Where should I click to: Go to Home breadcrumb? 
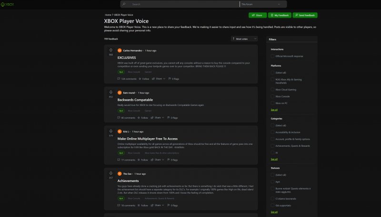108,15
